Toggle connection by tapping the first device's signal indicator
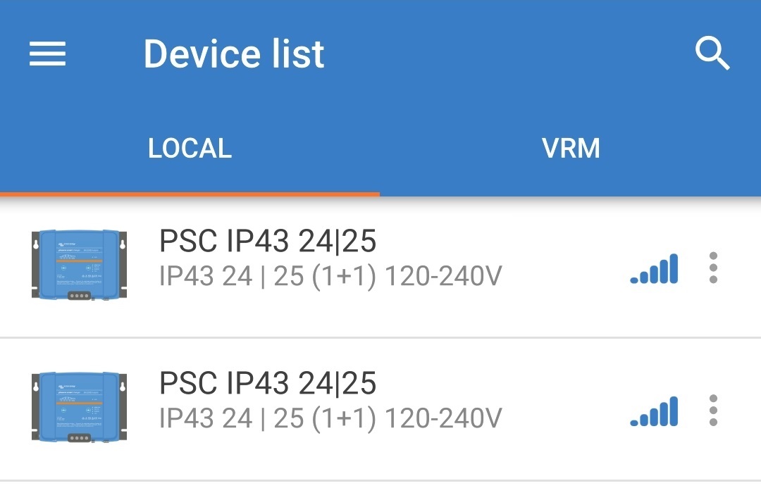761x500 pixels. tap(653, 270)
